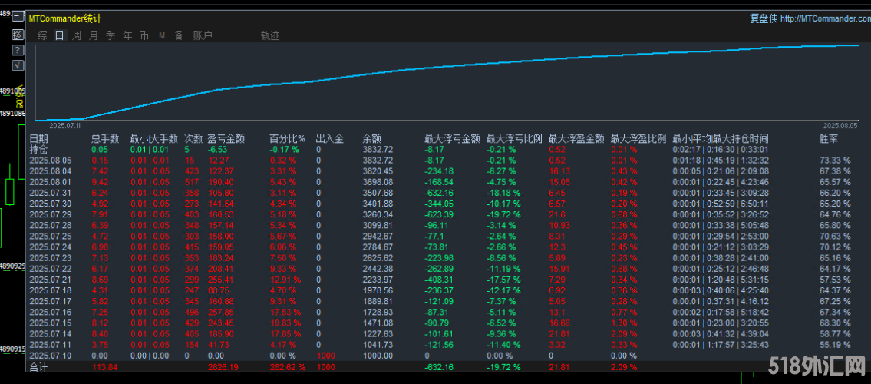The width and height of the screenshot is (871, 384).
Task: Click the 移 move panel button
Action: point(17,35)
